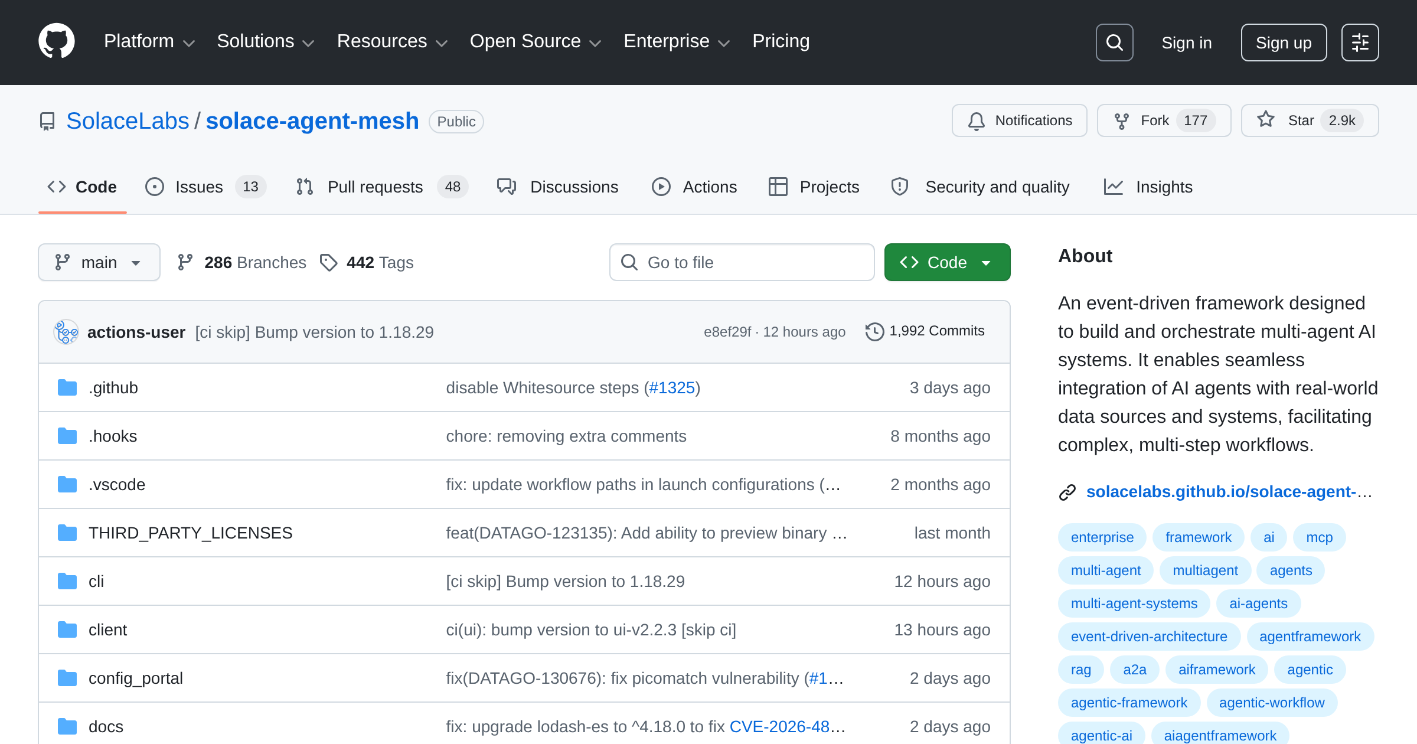
Task: Click the Sign up button
Action: pos(1284,43)
